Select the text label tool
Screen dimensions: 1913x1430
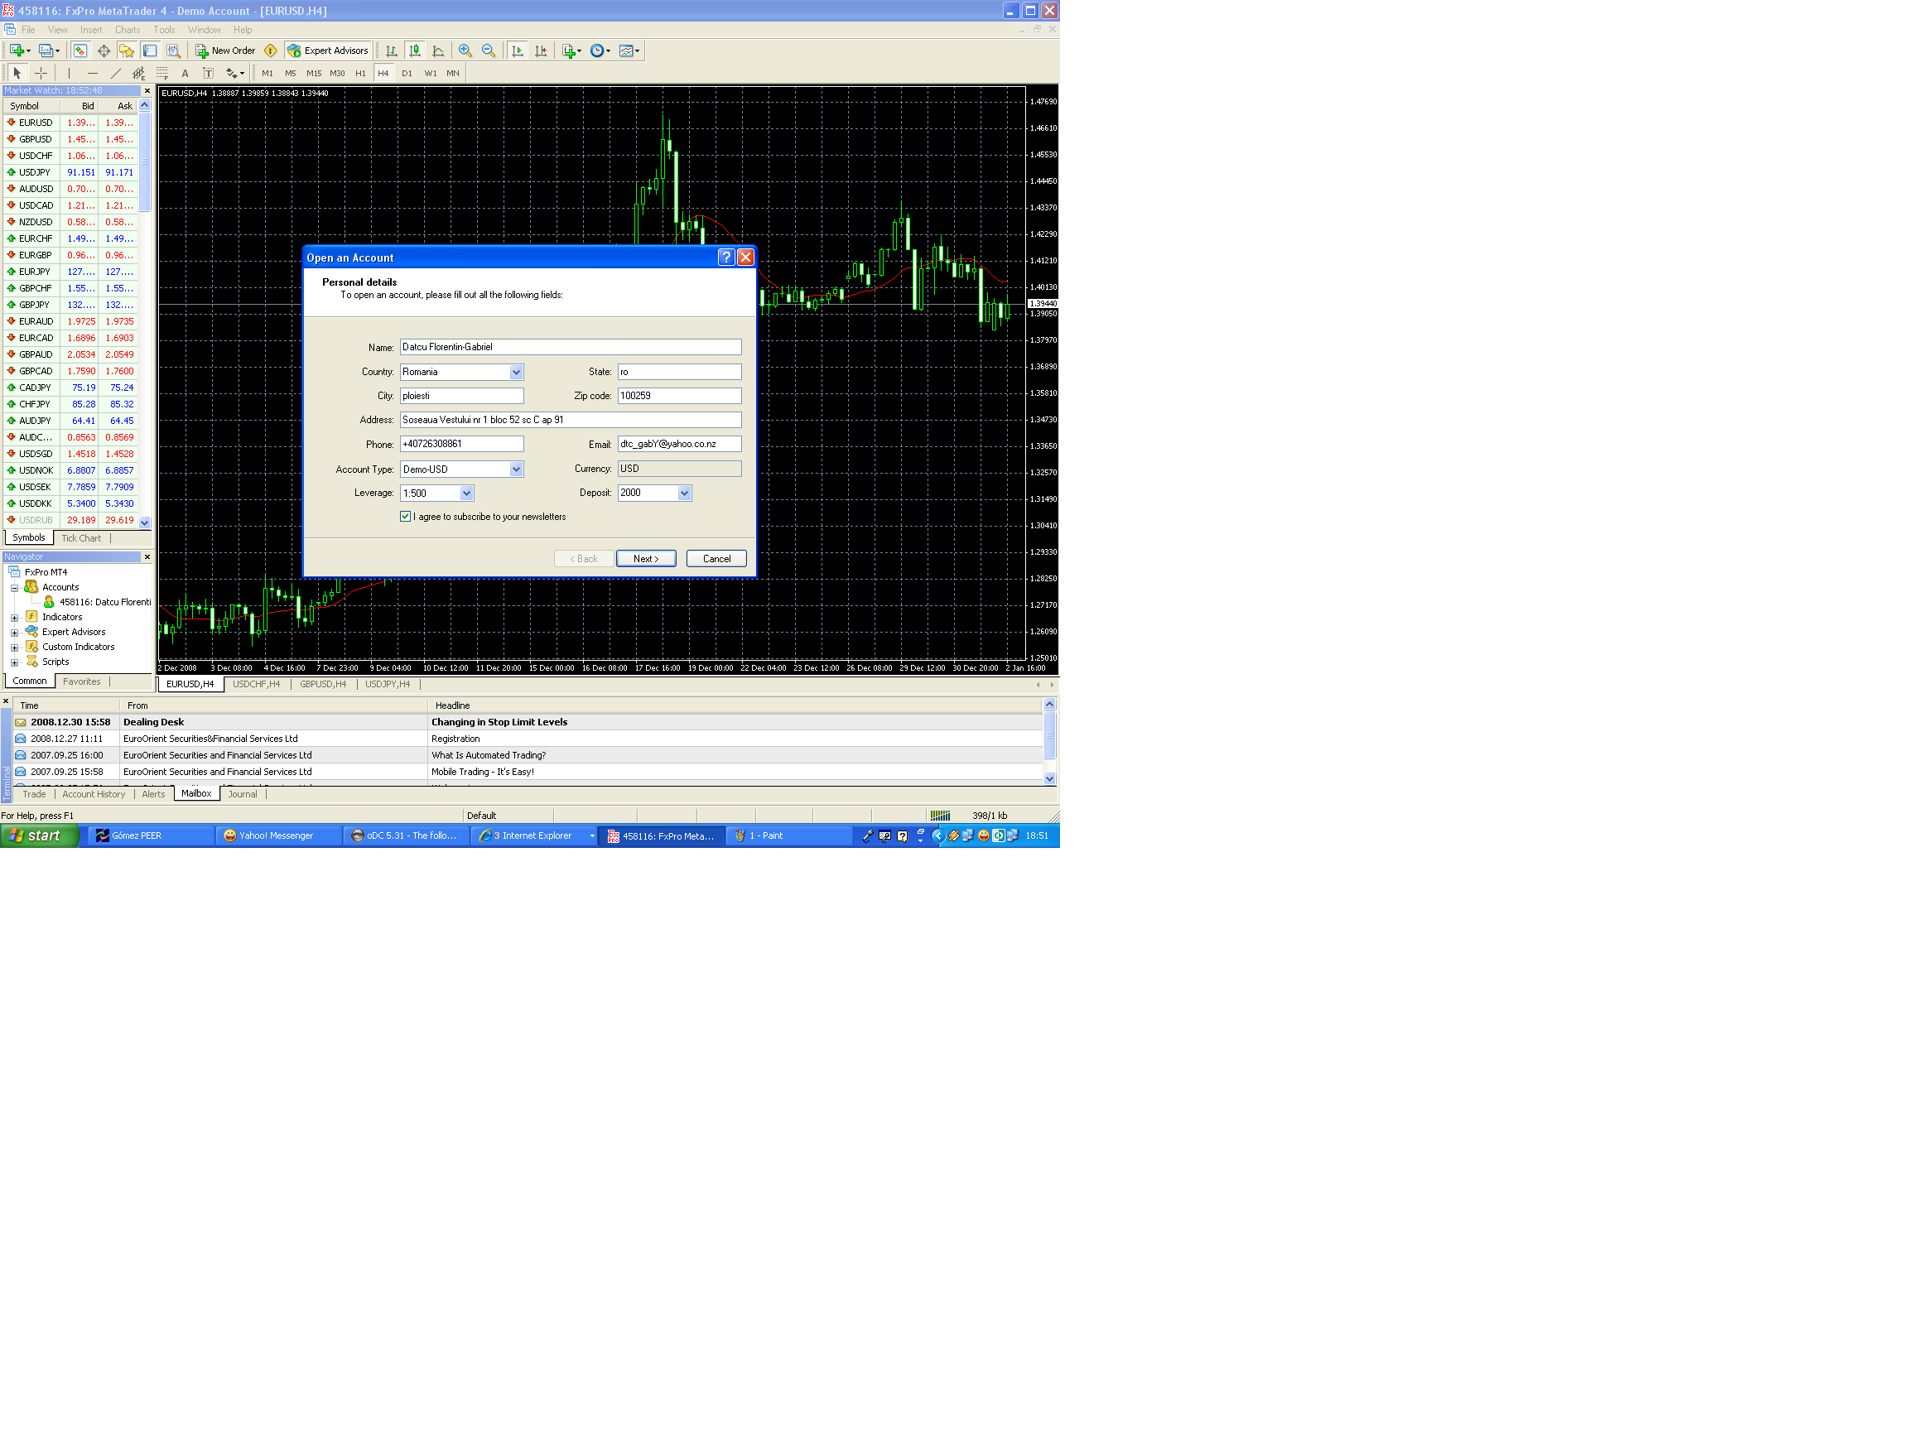coord(208,74)
